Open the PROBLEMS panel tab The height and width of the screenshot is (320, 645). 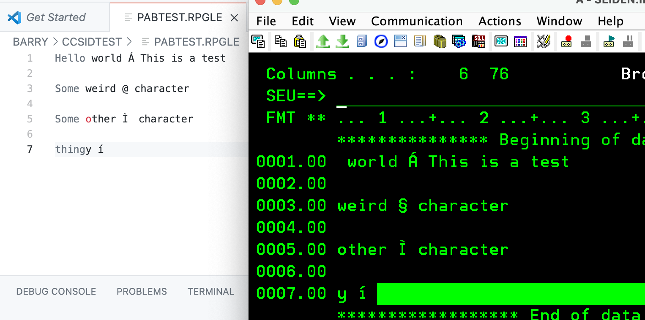point(142,292)
